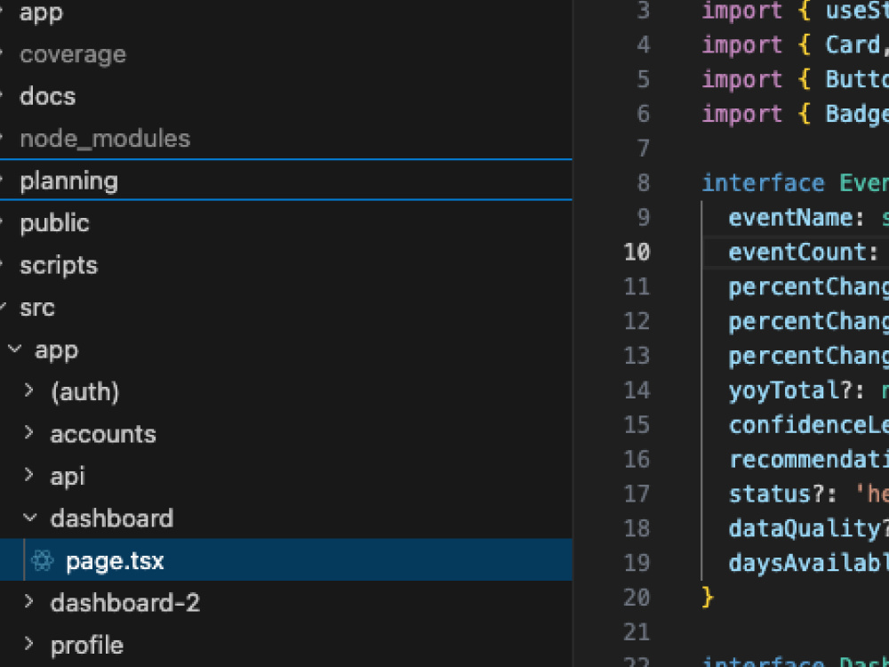
Task: Select the planning folder
Action: coord(285,180)
